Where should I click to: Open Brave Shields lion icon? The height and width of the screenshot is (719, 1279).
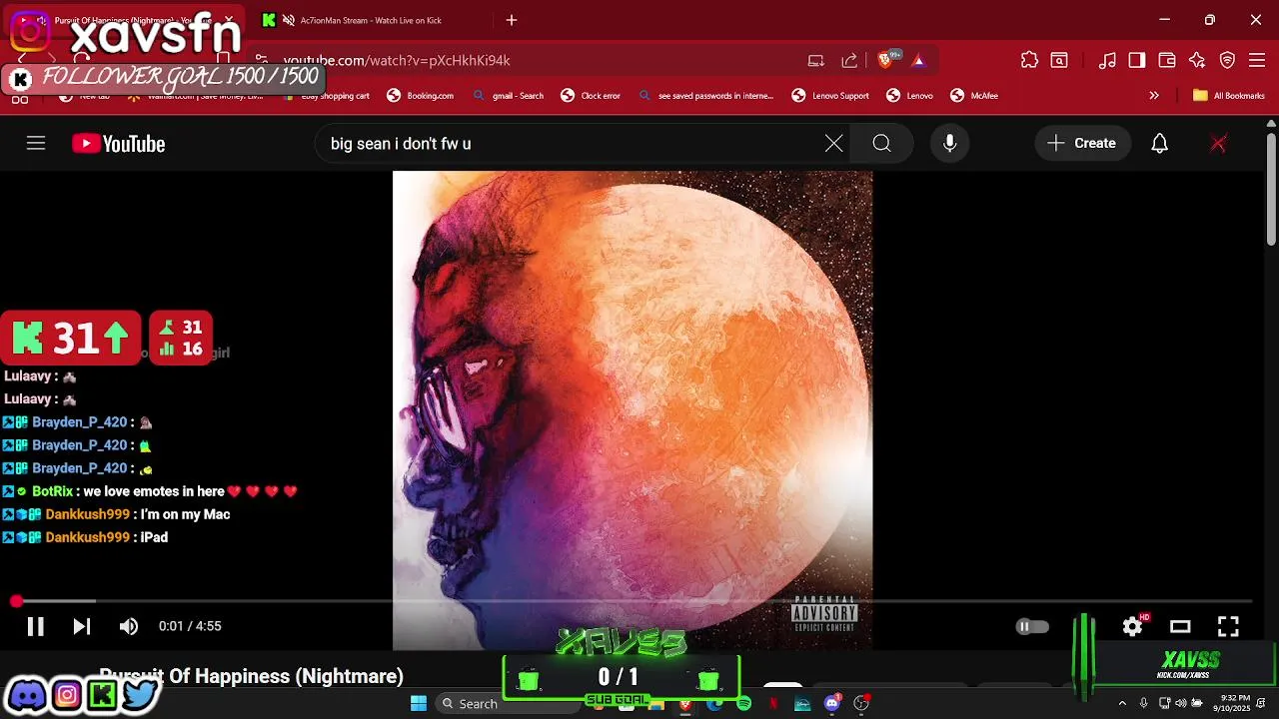pyautogui.click(x=885, y=61)
